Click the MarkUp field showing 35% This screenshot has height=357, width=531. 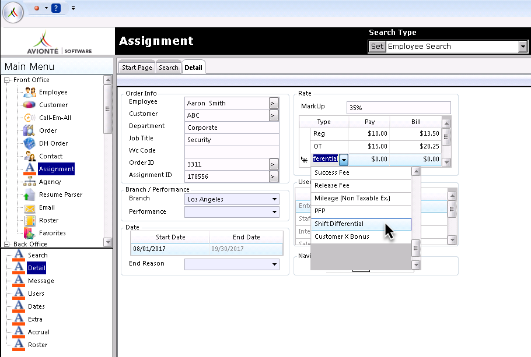[x=399, y=108]
